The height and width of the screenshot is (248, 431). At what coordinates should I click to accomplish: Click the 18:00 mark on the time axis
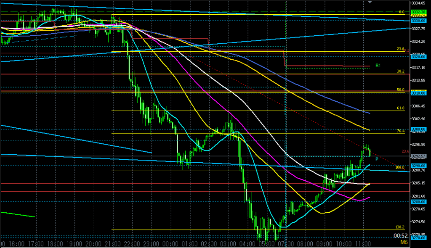pos(55,244)
